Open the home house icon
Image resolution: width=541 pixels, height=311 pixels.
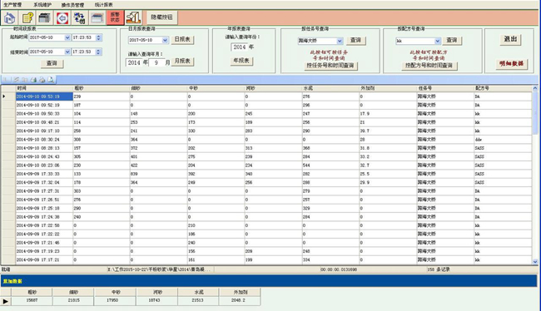(x=10, y=18)
